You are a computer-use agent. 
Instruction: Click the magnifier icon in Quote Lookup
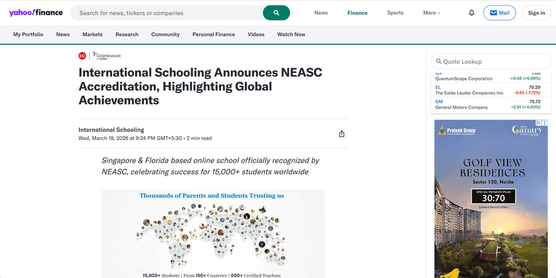coord(438,61)
